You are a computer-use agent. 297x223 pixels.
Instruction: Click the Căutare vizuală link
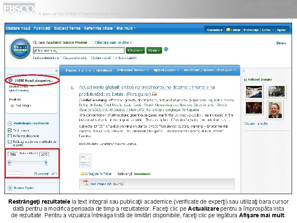click(101, 58)
